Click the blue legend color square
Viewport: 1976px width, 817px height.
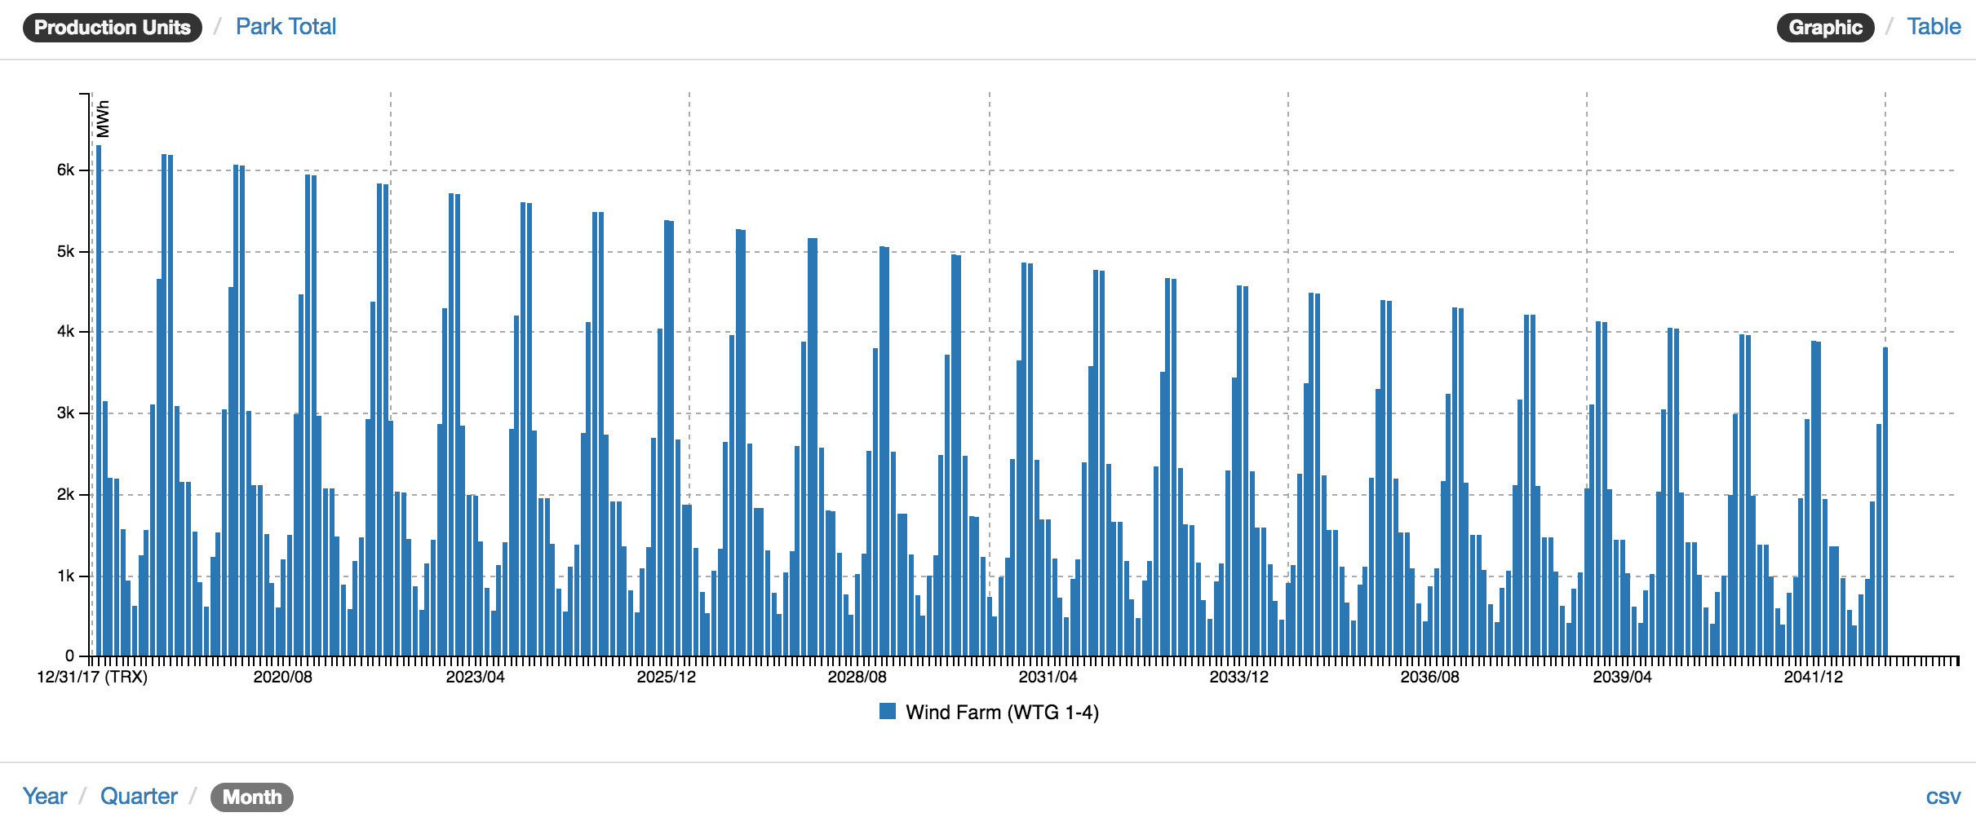click(x=887, y=711)
